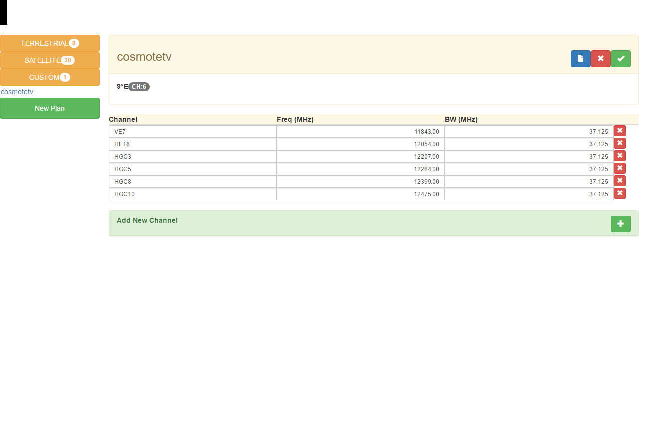Click the 11843.00 frequency field

click(361, 132)
